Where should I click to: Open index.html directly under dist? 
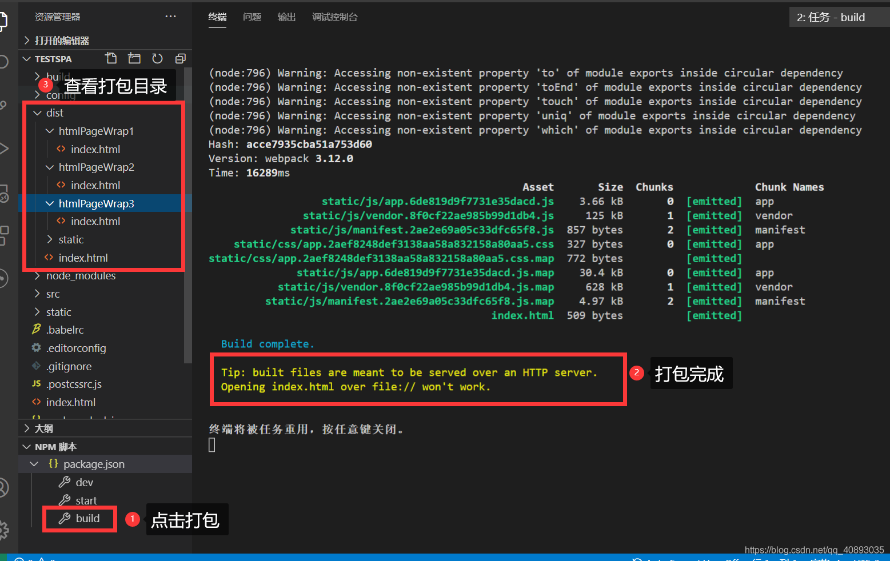point(83,258)
